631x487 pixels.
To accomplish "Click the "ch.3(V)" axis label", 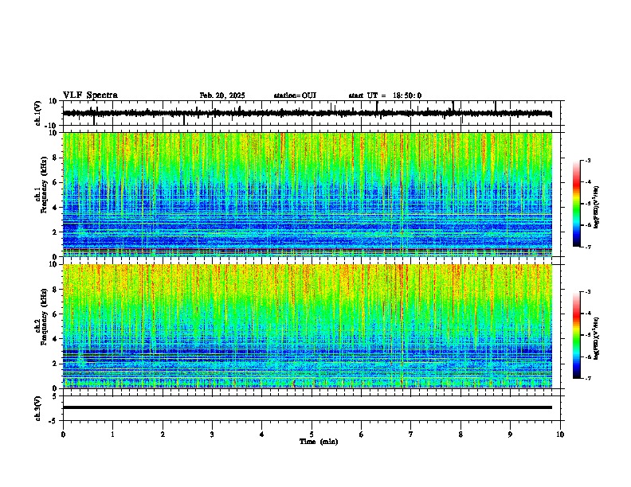I will click(x=37, y=408).
